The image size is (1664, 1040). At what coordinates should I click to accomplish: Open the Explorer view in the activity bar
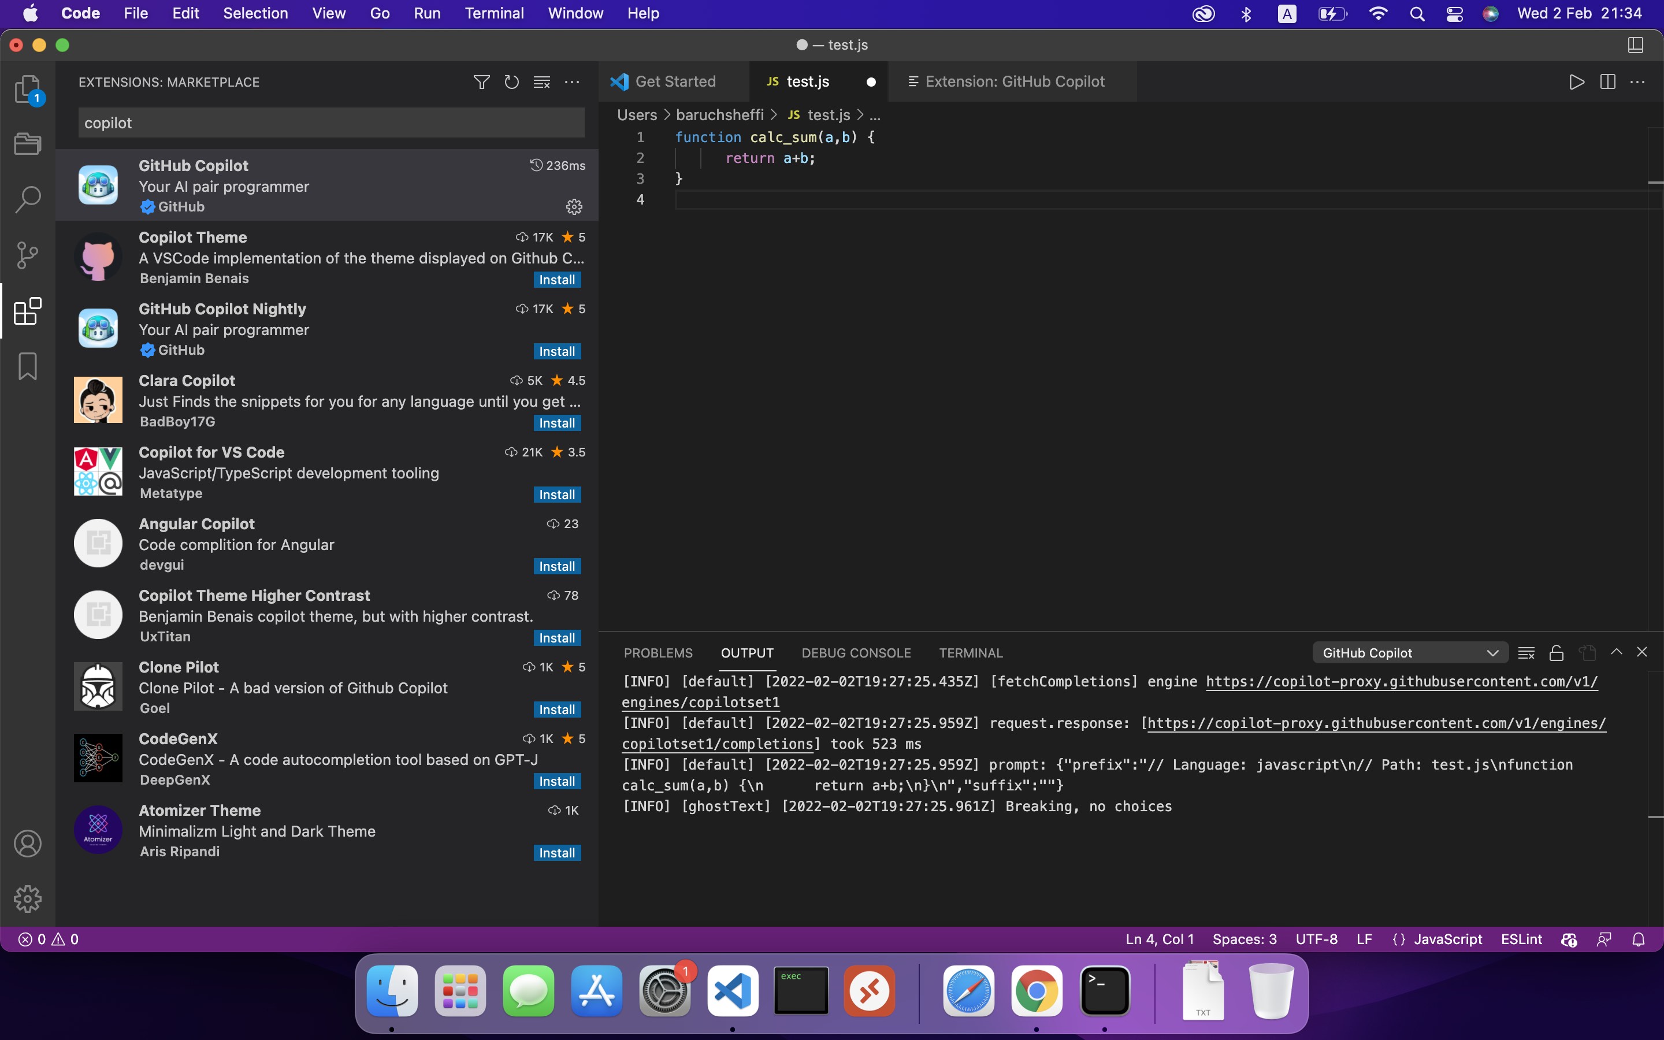(28, 88)
